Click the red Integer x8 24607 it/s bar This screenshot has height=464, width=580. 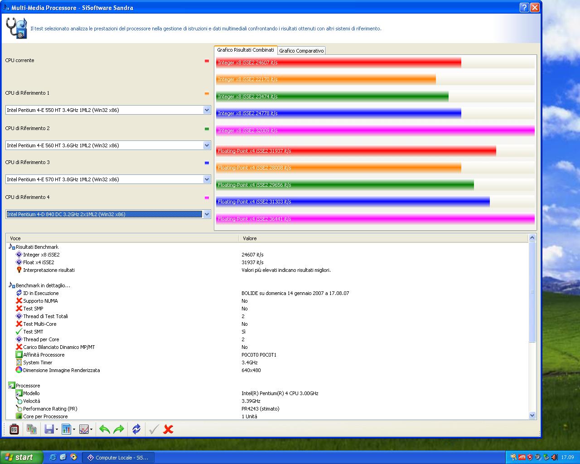click(338, 63)
